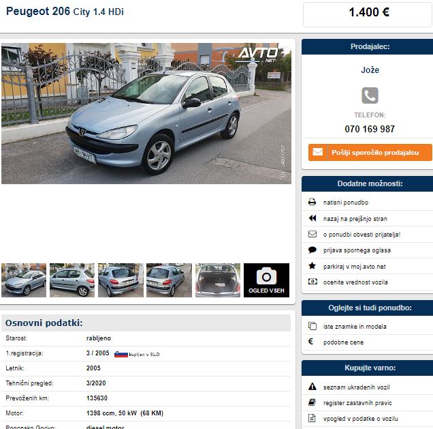Click the rewind icon for previous page
Screen dimensions: 433x429
[312, 218]
